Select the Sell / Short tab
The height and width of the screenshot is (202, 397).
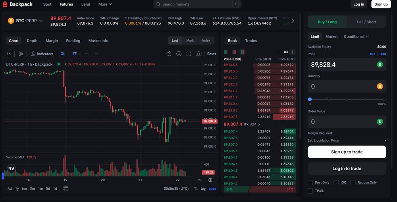(x=366, y=22)
